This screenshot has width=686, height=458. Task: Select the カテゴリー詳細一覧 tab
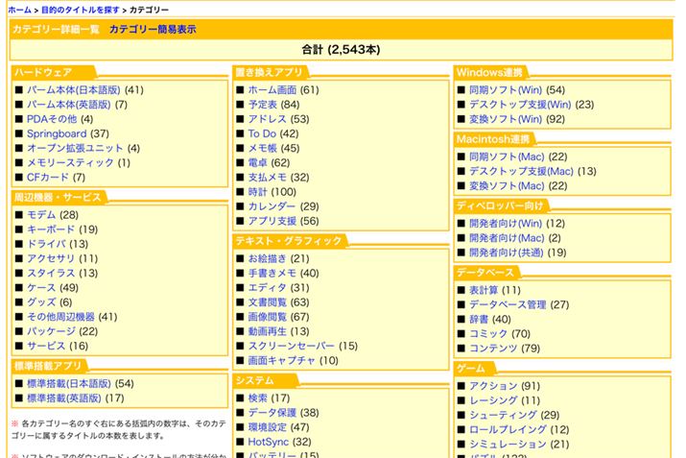click(x=56, y=29)
